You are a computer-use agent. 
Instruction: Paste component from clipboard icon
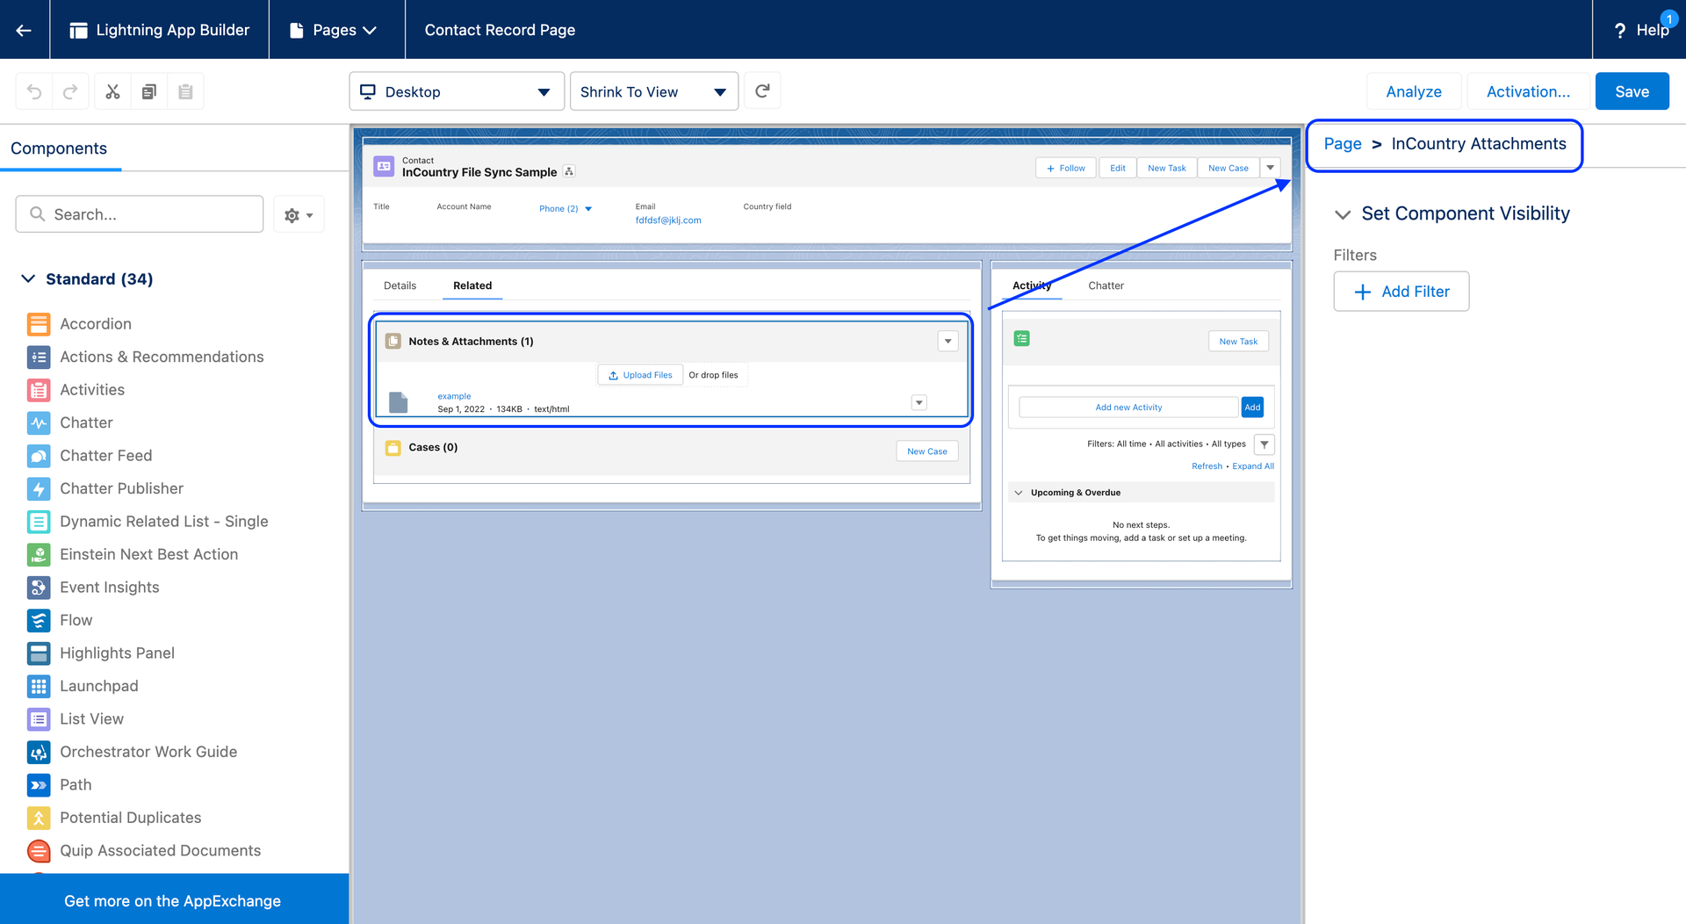(x=185, y=91)
